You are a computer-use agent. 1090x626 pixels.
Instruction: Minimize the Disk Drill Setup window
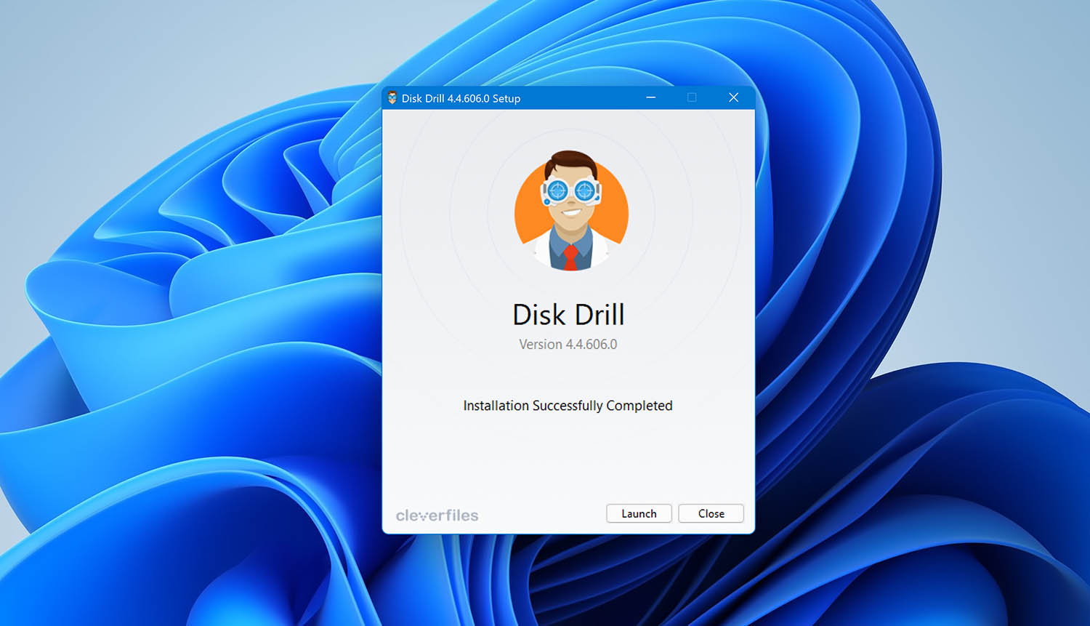(651, 97)
